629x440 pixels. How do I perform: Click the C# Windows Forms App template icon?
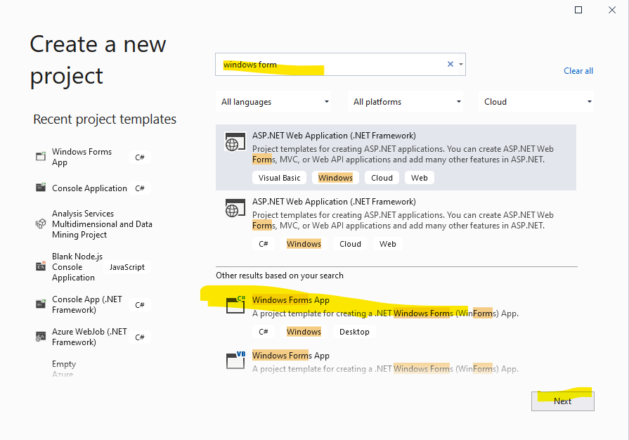pos(236,304)
